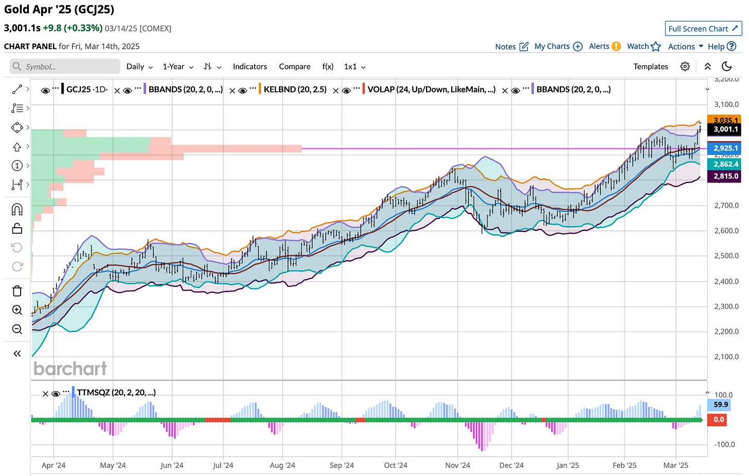Open the 1x1 grid layout dropdown
Image resolution: width=749 pixels, height=476 pixels.
coord(354,67)
